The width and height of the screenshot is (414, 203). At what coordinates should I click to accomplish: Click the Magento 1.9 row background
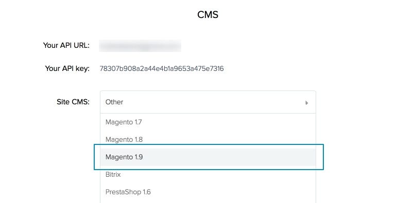pos(208,157)
